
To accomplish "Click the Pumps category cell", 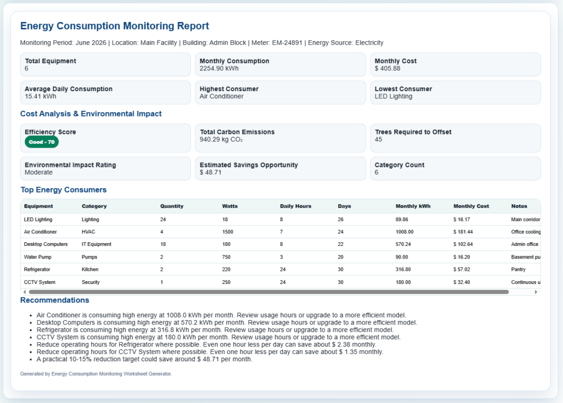I will 90,257.
